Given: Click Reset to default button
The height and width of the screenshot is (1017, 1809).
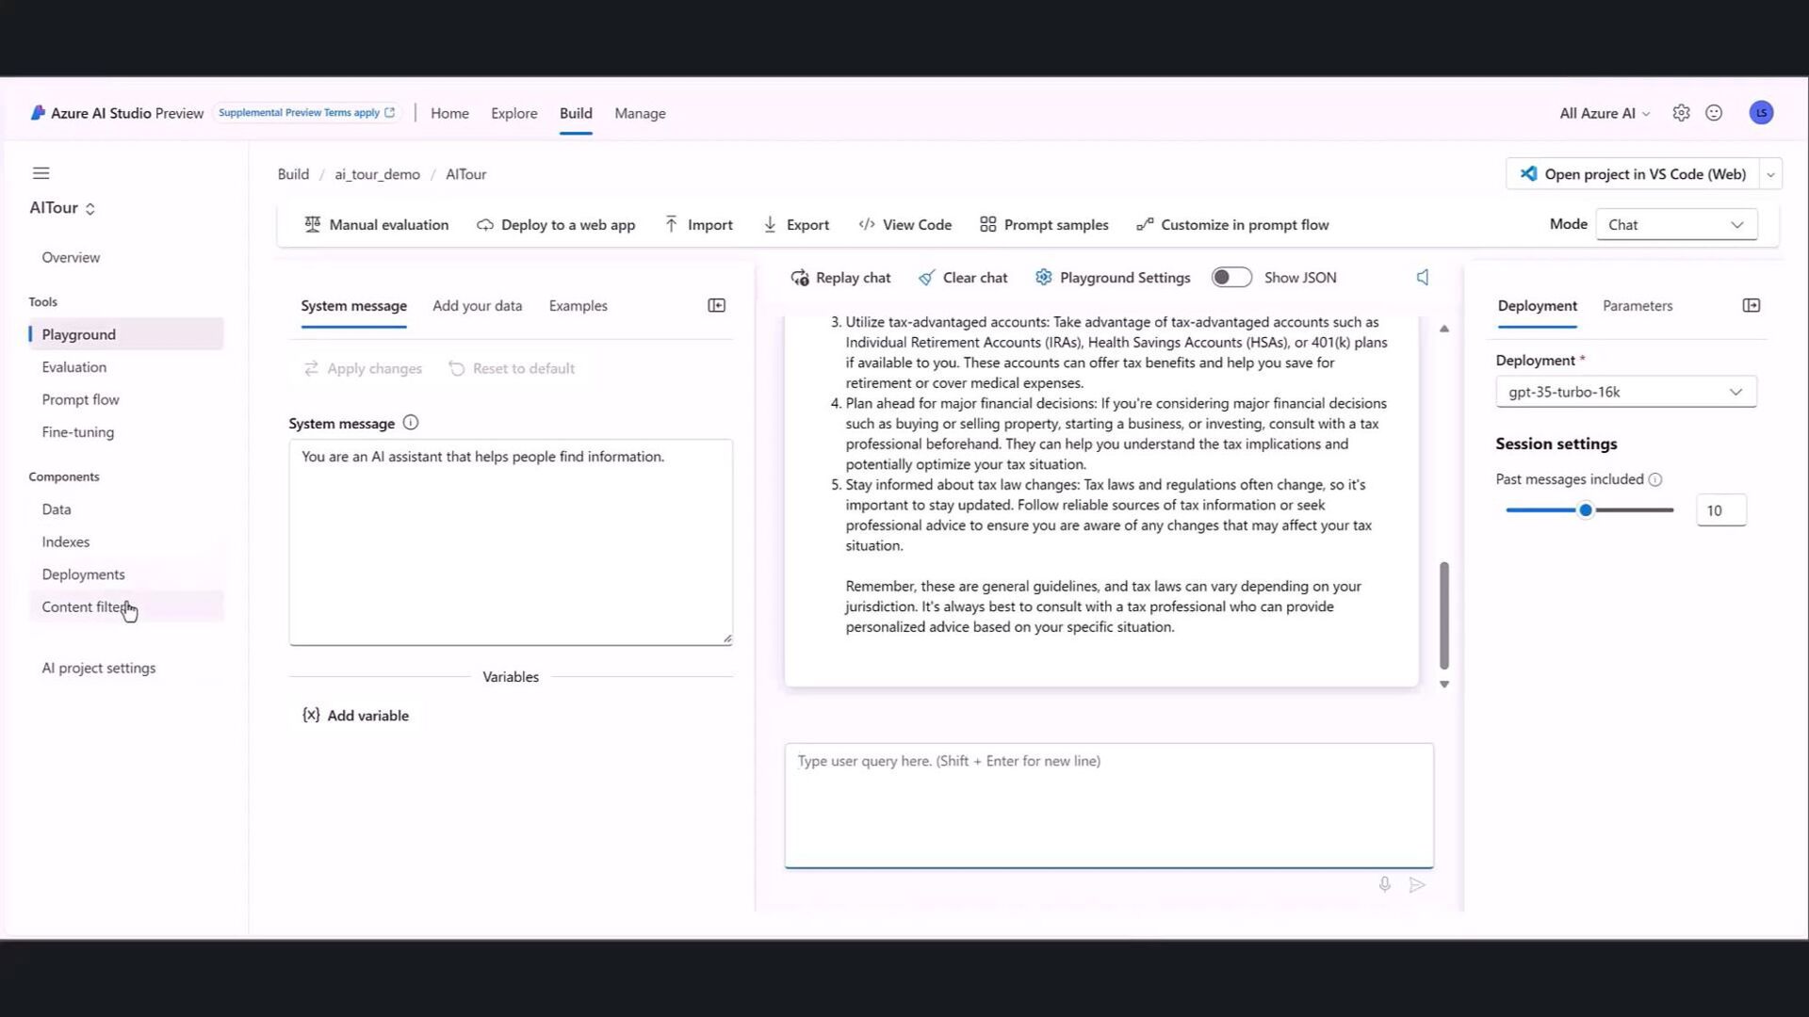Looking at the screenshot, I should (512, 368).
